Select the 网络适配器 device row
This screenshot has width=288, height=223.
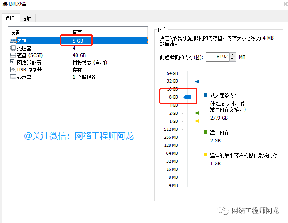79,63
